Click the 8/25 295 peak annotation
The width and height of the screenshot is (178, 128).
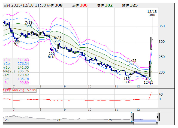tap(57, 39)
